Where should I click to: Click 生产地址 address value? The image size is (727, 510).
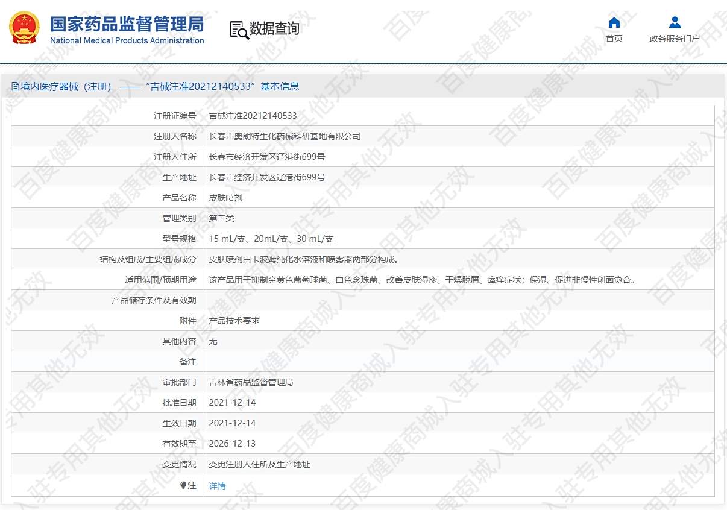point(266,177)
